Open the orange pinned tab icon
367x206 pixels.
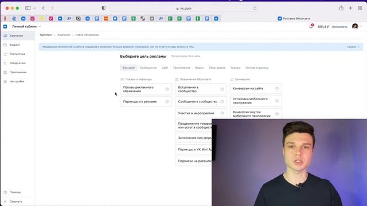click(106, 18)
